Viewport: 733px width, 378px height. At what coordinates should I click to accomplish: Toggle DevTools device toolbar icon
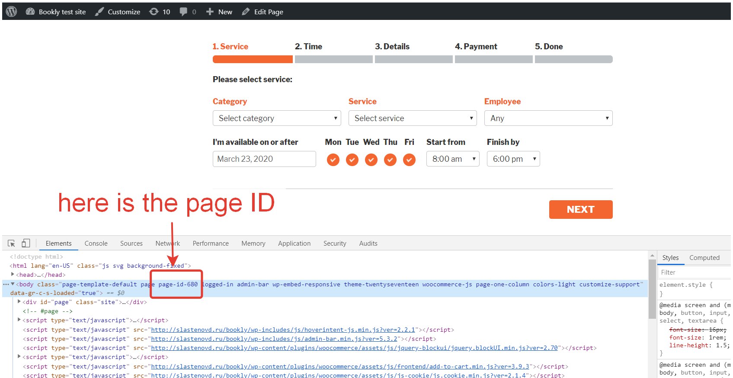(26, 243)
